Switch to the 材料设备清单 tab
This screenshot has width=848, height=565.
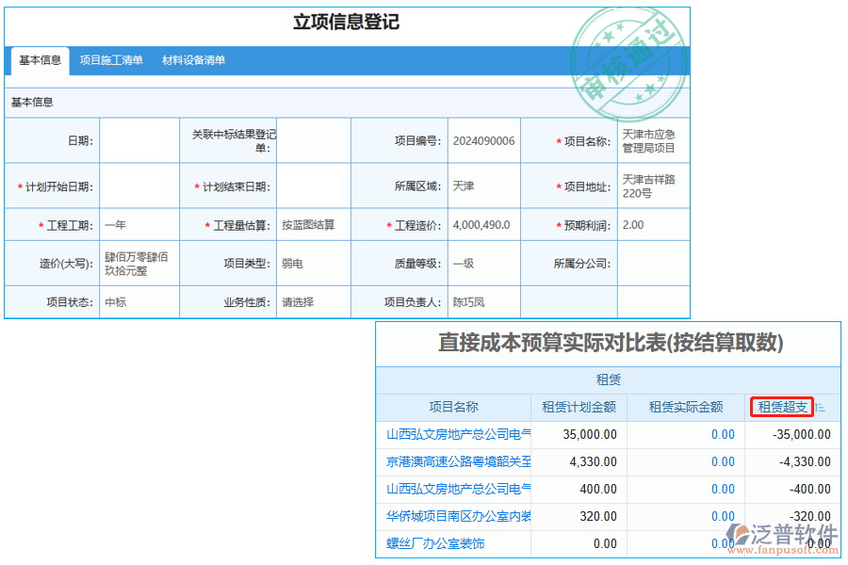[x=193, y=60]
